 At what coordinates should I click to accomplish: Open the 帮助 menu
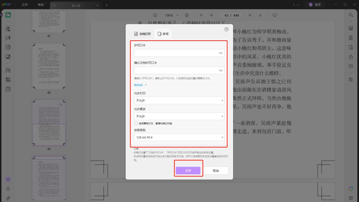(x=41, y=5)
